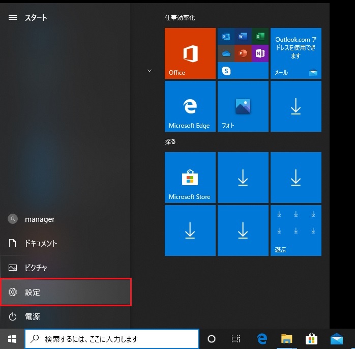
Task: Open the フォト (Photos) tile
Action: 243,106
